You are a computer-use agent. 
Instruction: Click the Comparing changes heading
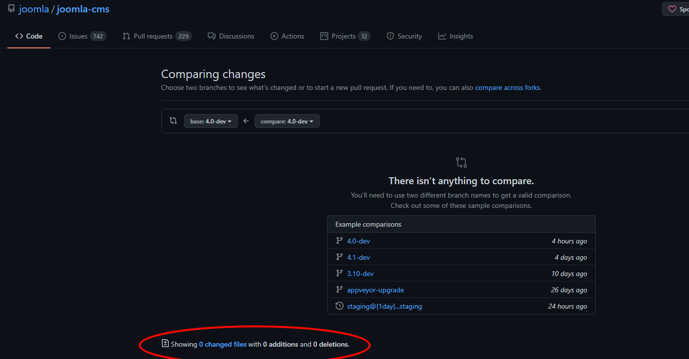point(213,74)
